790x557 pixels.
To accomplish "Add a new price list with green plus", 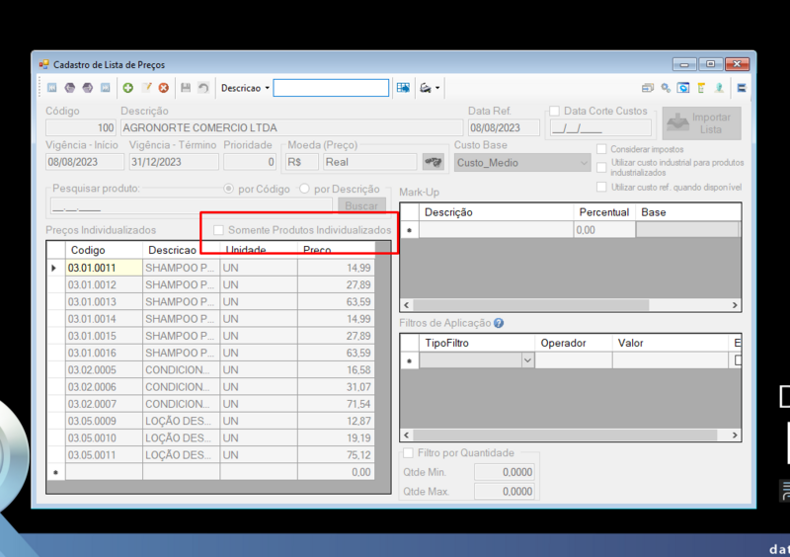I will (x=128, y=88).
